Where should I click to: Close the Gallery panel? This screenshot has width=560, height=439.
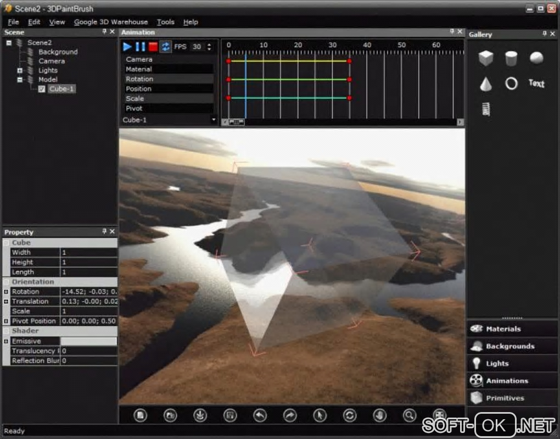(x=552, y=34)
